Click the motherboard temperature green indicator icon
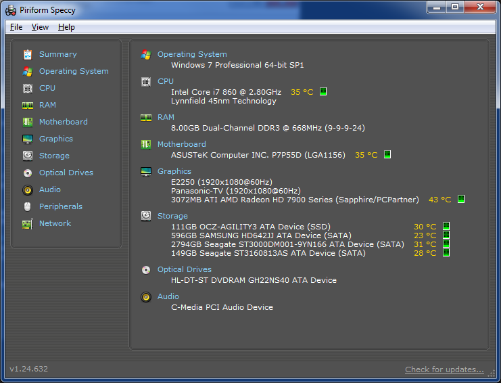Screen dimensions: 501x383 pyautogui.click(x=387, y=154)
